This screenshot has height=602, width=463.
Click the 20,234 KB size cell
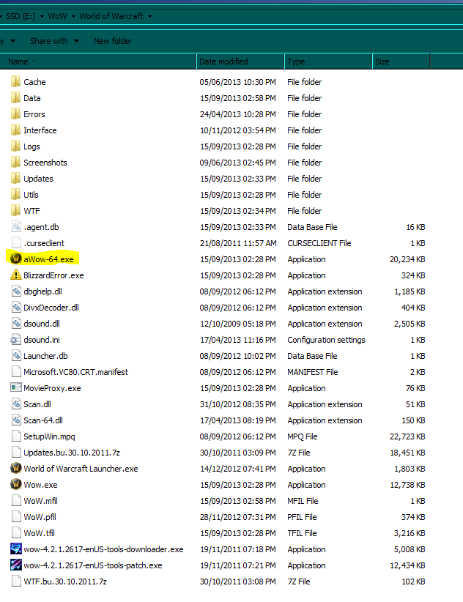point(407,259)
